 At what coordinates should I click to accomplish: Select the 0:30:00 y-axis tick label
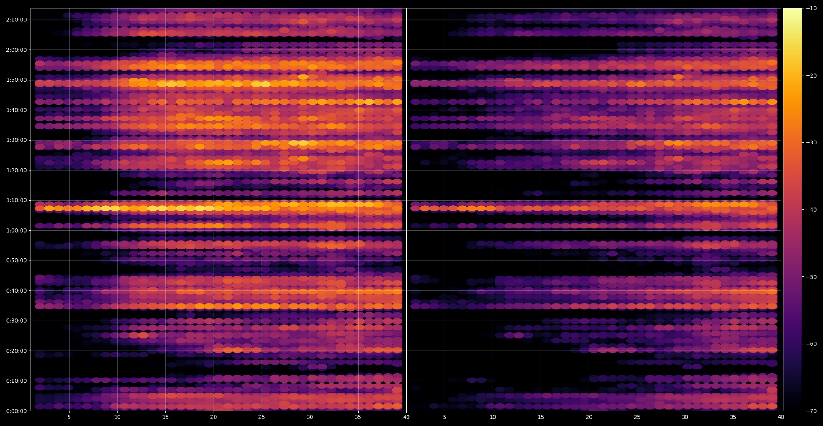pyautogui.click(x=16, y=321)
